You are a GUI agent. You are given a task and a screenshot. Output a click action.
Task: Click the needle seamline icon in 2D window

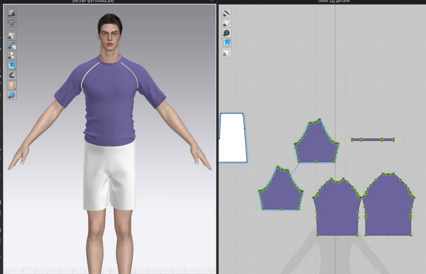[226, 13]
